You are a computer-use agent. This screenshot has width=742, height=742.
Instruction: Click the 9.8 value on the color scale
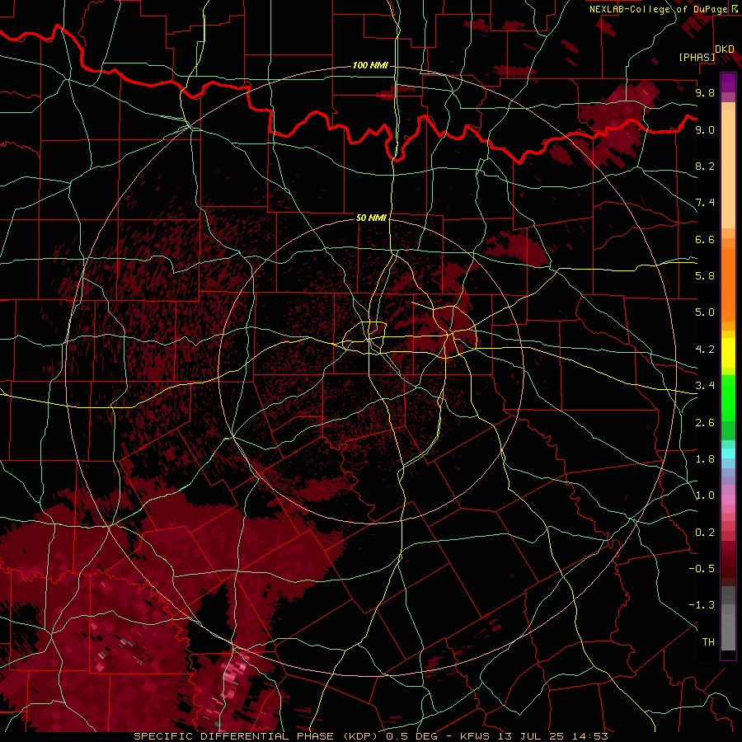(x=705, y=92)
